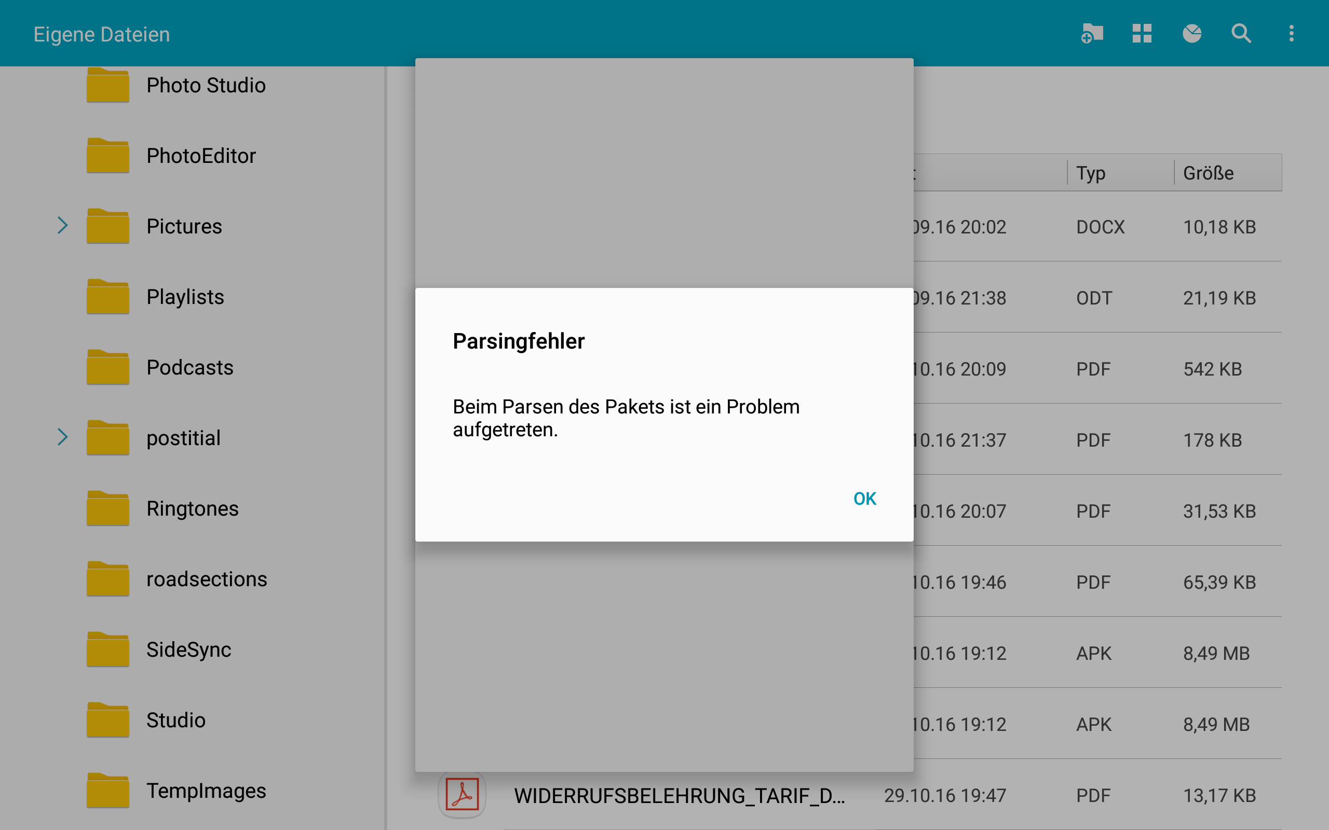Expand the Pictures folder chevron
Viewport: 1329px width, 830px height.
pos(63,226)
